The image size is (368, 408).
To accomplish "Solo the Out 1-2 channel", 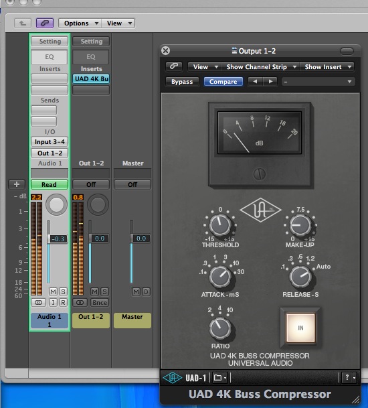I will 104,291.
